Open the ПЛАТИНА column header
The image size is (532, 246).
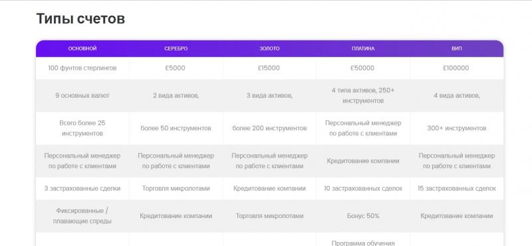click(363, 49)
